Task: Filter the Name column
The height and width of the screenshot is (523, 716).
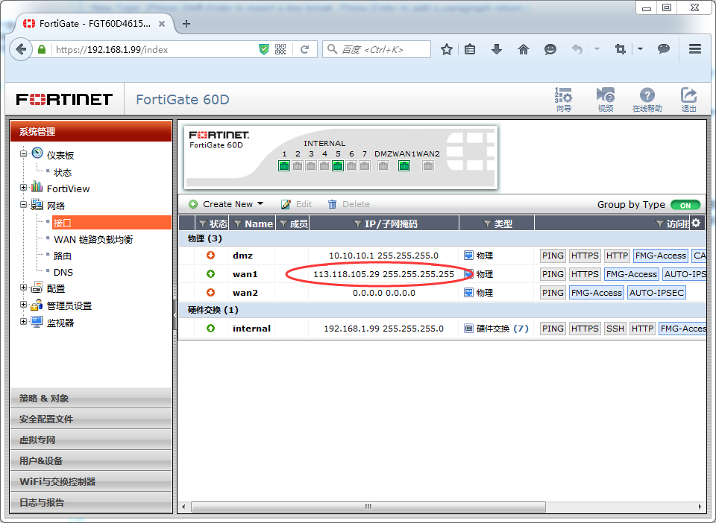Action: pos(237,224)
